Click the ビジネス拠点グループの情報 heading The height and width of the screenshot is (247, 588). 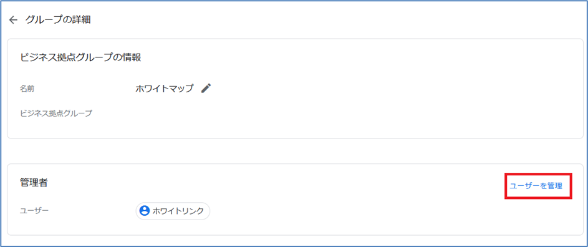(80, 57)
